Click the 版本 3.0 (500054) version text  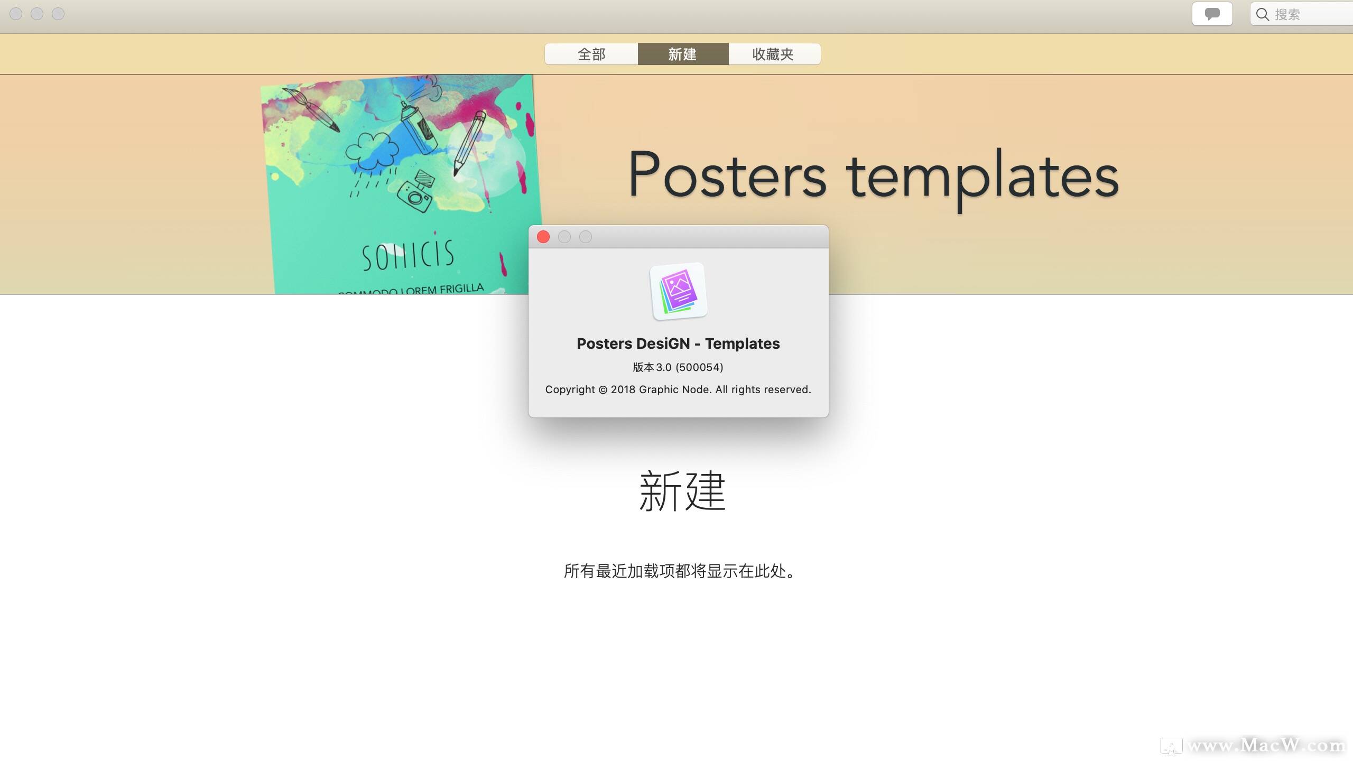[x=678, y=367]
